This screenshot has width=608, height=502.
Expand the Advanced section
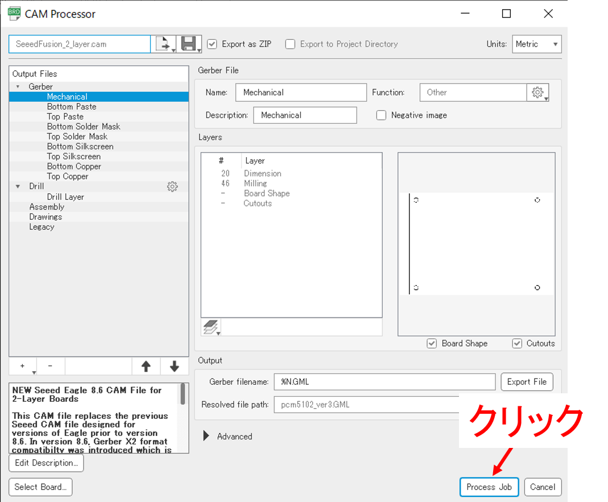point(206,436)
